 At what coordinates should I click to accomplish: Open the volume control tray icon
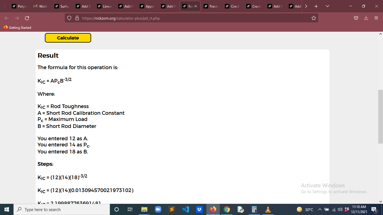[340, 209]
